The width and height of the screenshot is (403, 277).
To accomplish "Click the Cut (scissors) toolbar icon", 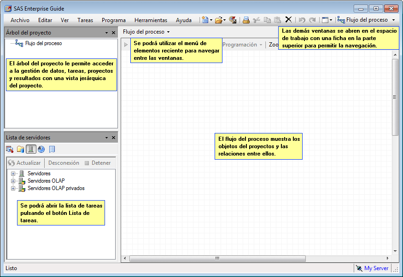I will (257, 20).
